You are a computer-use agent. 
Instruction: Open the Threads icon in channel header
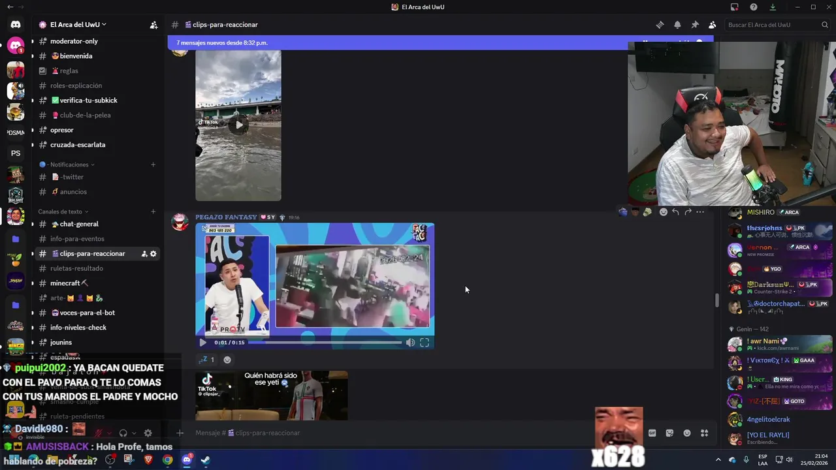click(x=660, y=25)
